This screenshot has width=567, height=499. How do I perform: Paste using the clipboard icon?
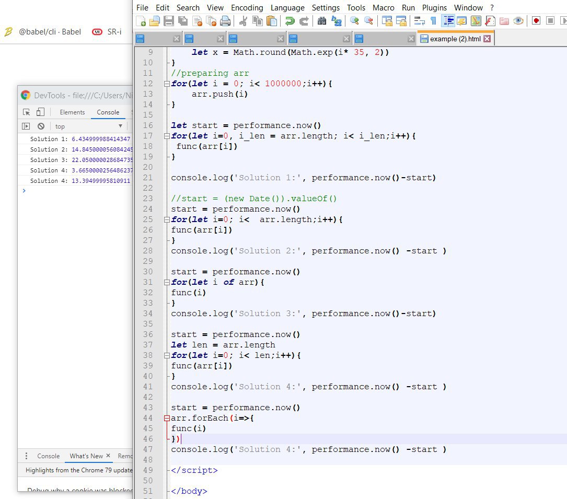pos(272,21)
